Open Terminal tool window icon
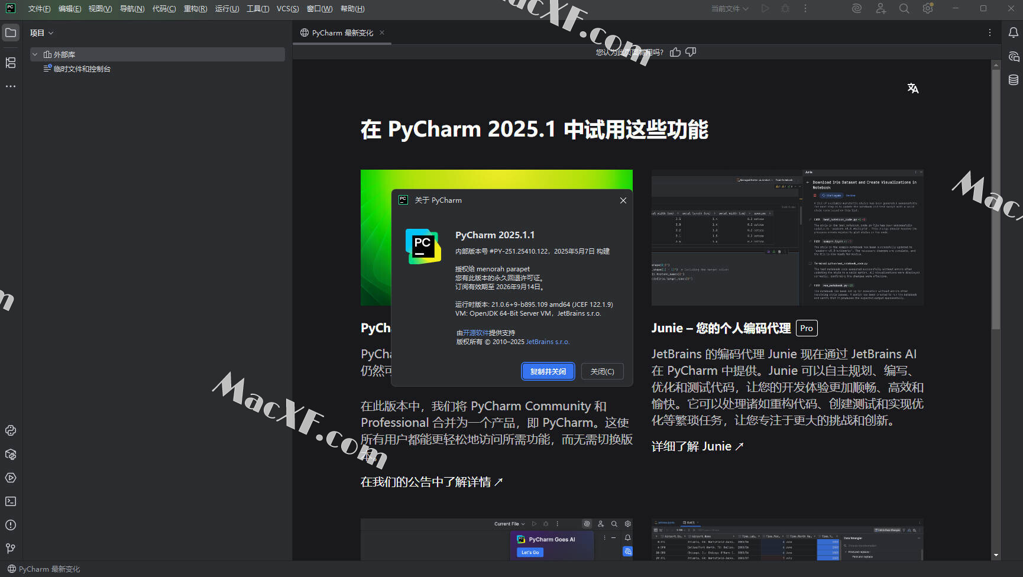 coord(11,501)
